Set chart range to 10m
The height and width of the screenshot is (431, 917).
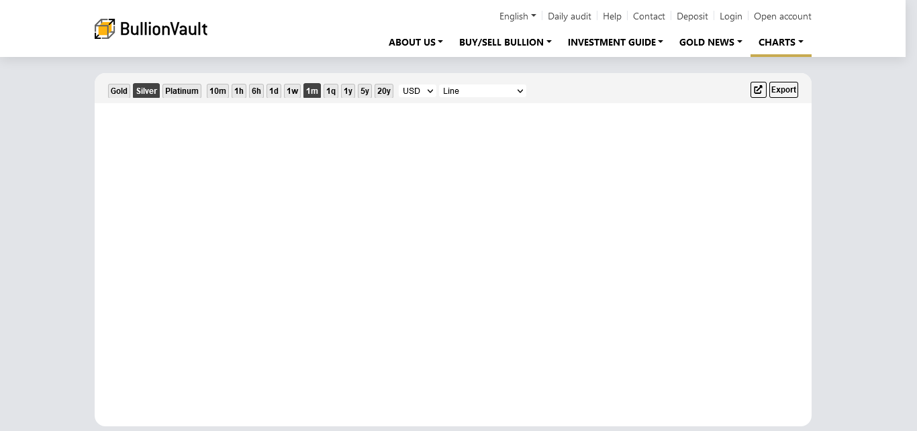pyautogui.click(x=218, y=91)
